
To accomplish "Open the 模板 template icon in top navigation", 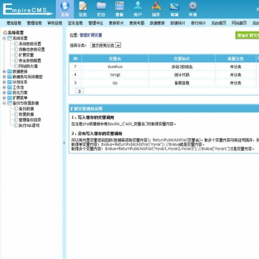I will coord(119,6).
